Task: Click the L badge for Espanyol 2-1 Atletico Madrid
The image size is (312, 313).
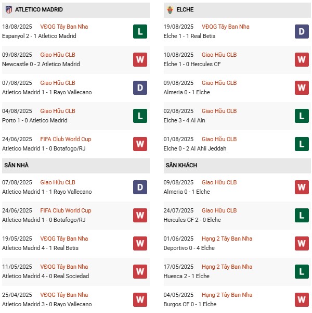Action: pyautogui.click(x=140, y=31)
